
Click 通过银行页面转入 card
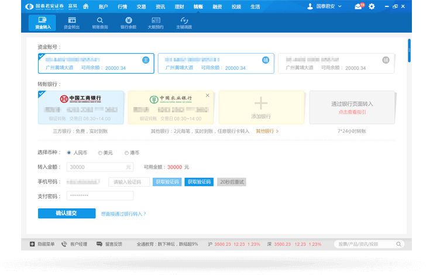[352, 108]
